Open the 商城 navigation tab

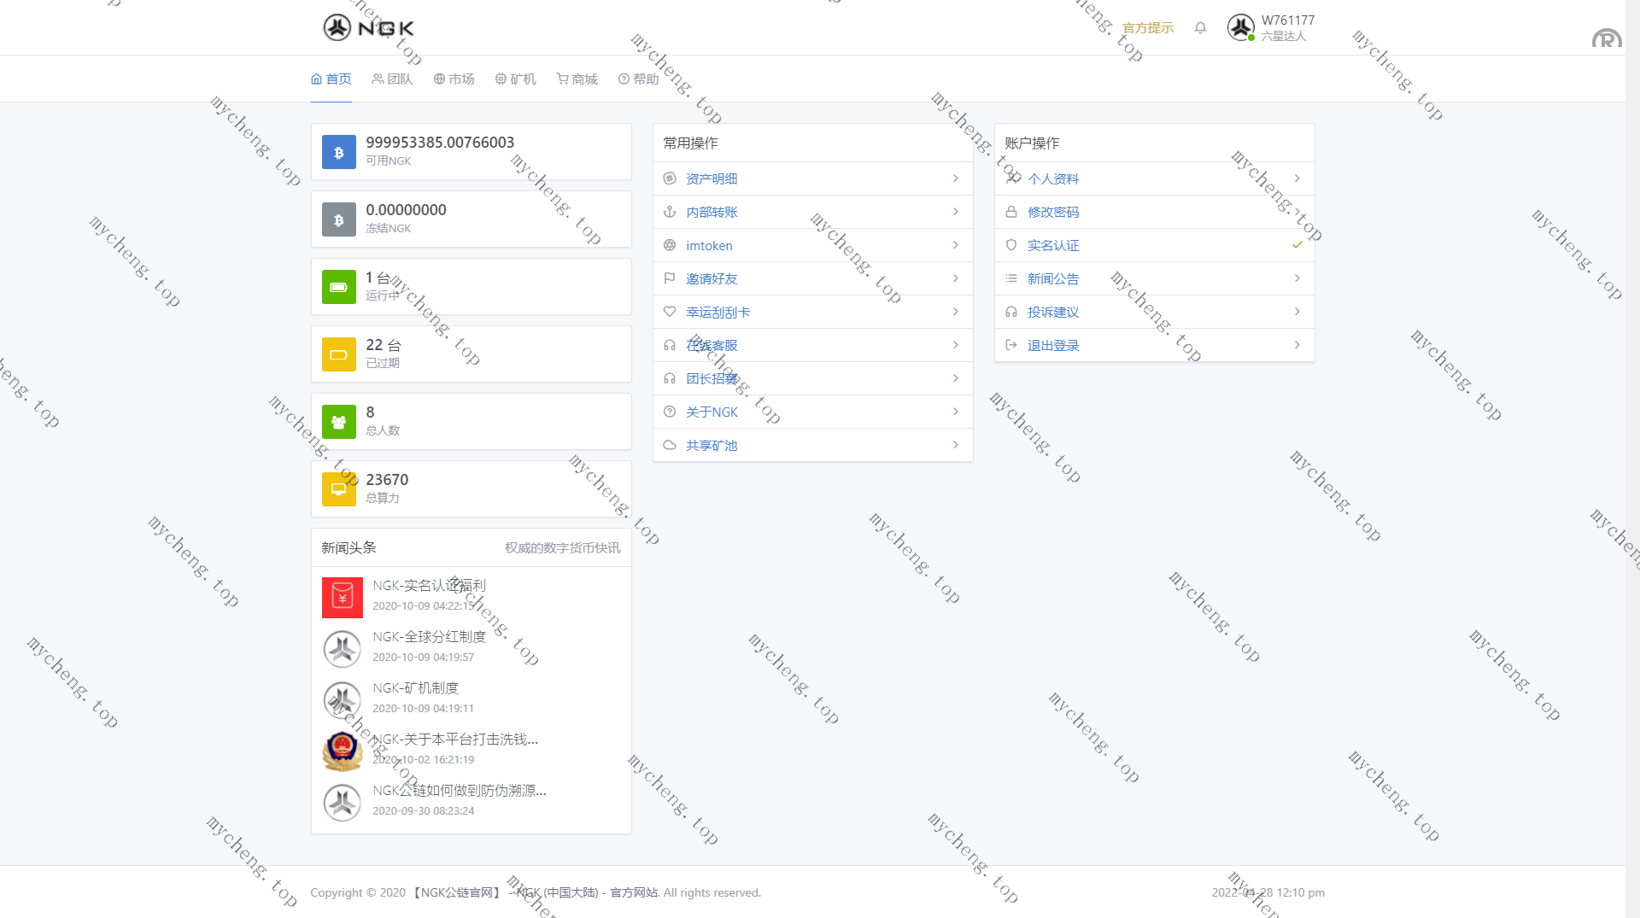tap(577, 79)
